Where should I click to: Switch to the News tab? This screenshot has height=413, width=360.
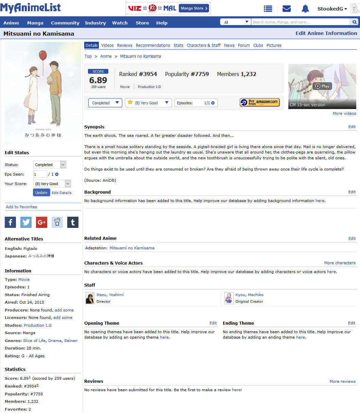click(229, 46)
